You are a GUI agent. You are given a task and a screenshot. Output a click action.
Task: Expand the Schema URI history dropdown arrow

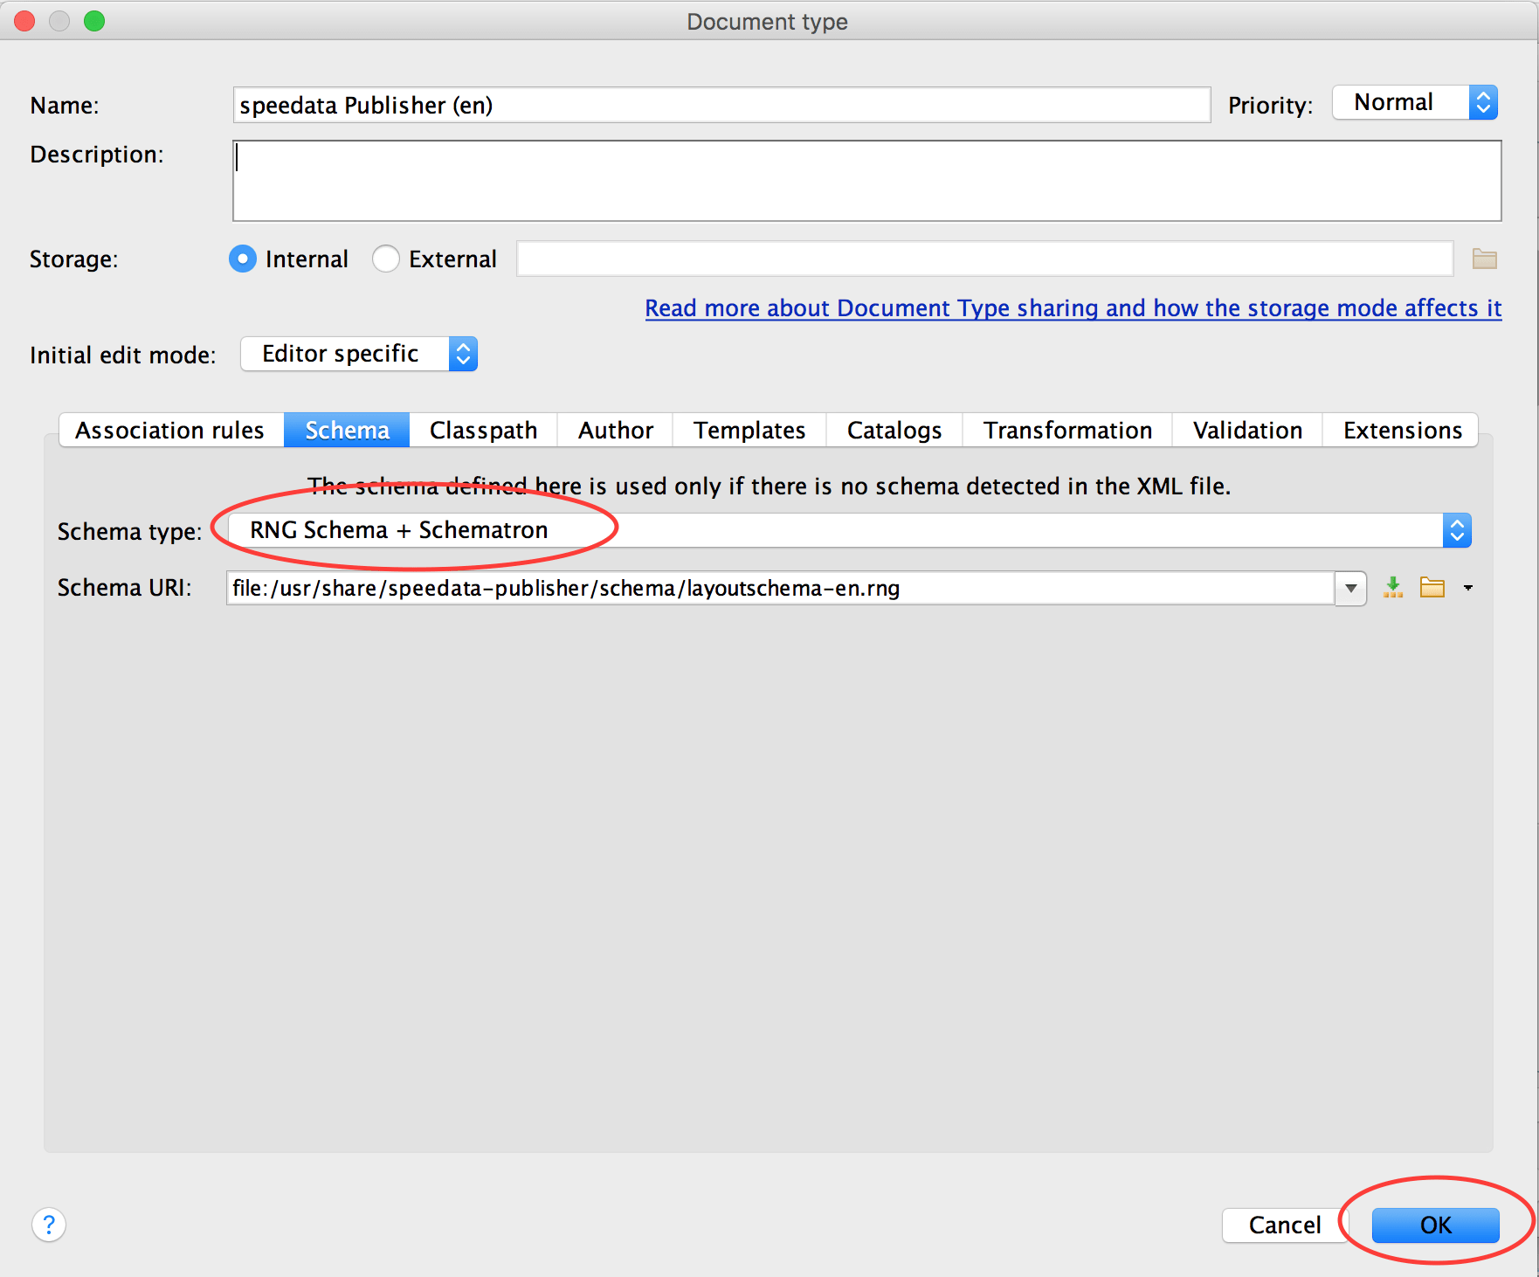click(x=1350, y=588)
